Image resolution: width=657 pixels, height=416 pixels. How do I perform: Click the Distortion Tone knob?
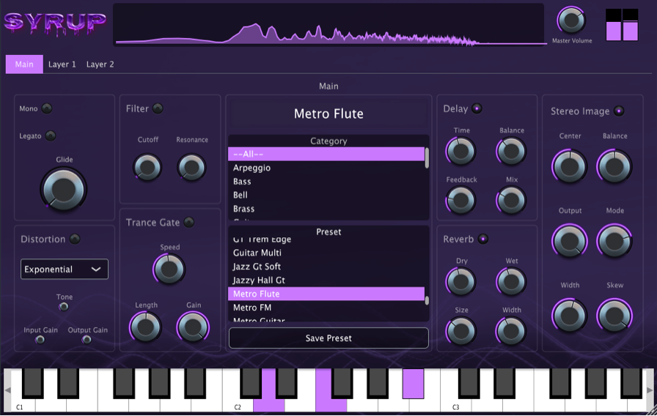64,307
